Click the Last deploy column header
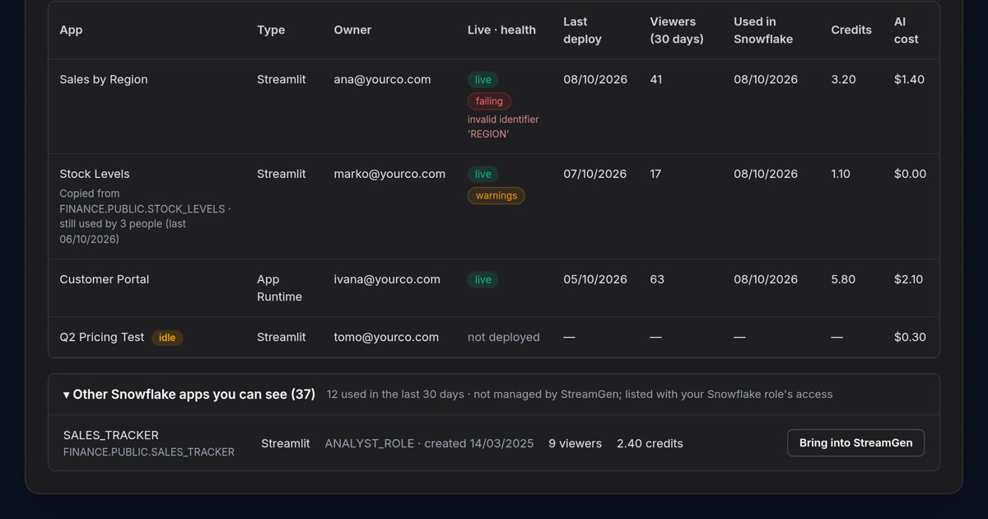This screenshot has width=988, height=519. (582, 30)
